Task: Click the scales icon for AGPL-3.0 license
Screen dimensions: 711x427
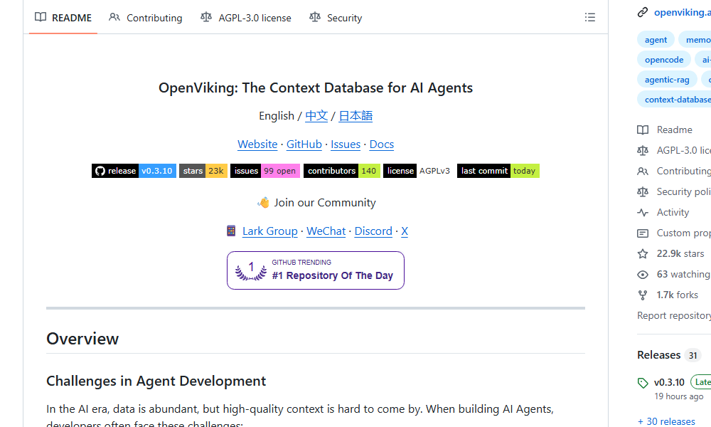Action: tap(644, 150)
